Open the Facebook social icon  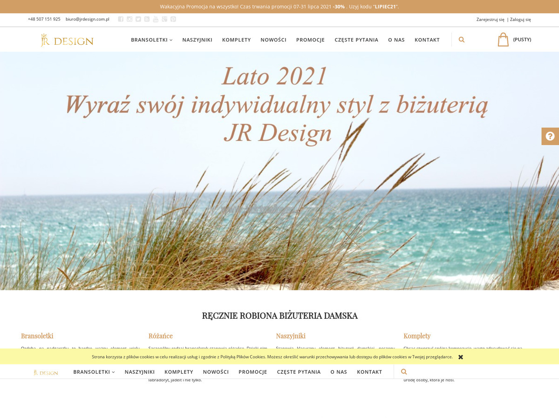click(x=121, y=19)
